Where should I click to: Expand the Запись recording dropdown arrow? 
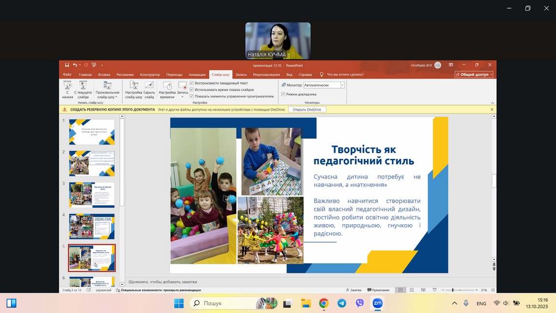coord(182,97)
